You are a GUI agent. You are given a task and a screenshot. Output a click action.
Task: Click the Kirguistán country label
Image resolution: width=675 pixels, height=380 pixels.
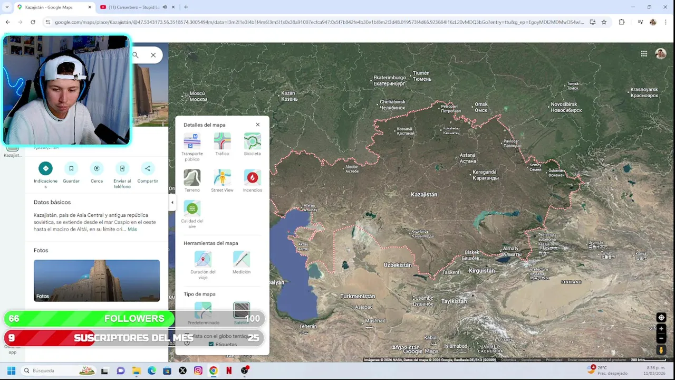(x=482, y=271)
